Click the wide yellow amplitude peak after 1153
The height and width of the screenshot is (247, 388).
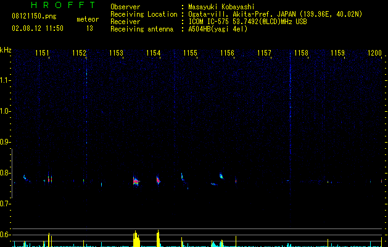[136, 239]
